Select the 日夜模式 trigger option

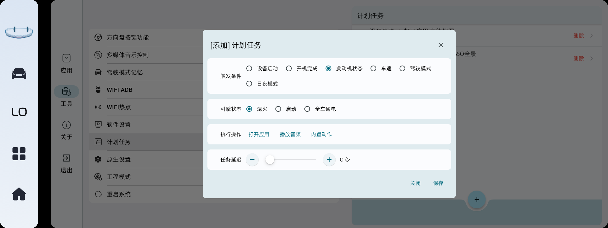(x=249, y=84)
